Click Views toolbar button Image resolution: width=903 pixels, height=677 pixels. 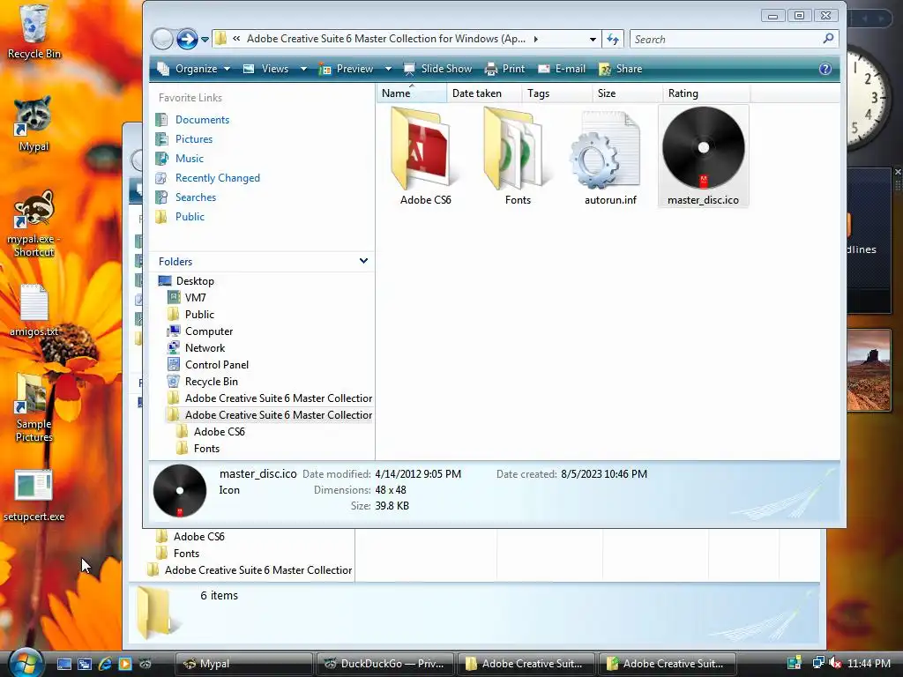click(x=266, y=69)
